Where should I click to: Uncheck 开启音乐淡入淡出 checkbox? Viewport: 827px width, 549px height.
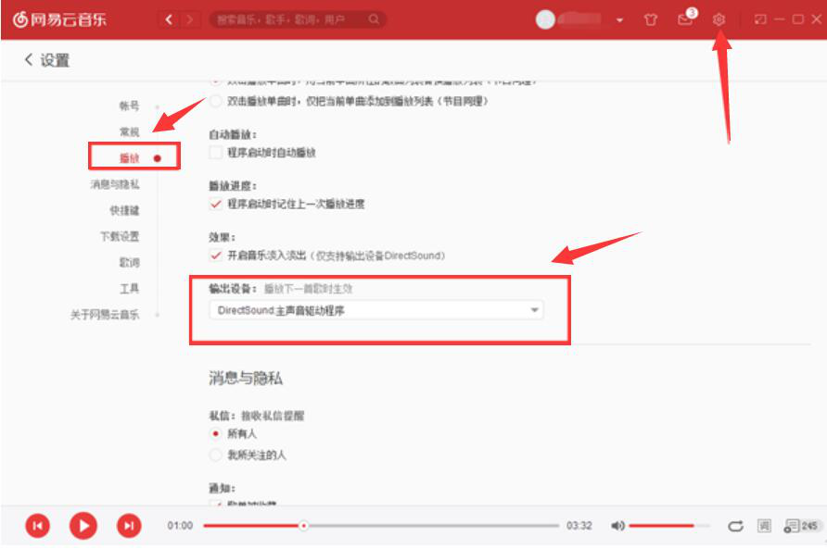[x=215, y=256]
